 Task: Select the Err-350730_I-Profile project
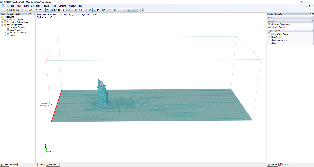(x=15, y=19)
